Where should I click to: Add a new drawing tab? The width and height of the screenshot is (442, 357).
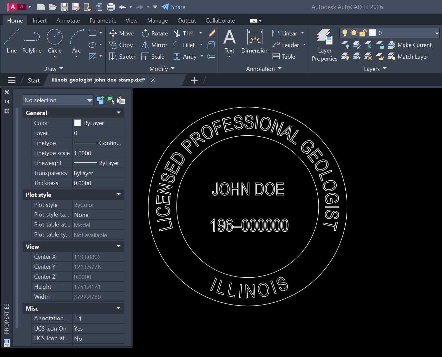[194, 80]
